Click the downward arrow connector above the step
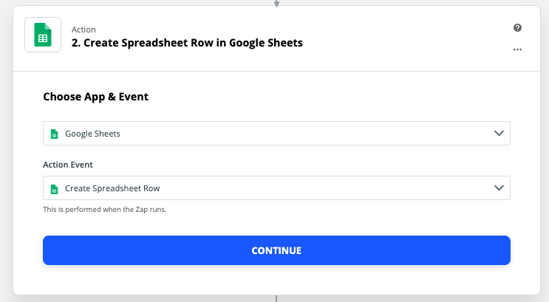 tap(276, 4)
